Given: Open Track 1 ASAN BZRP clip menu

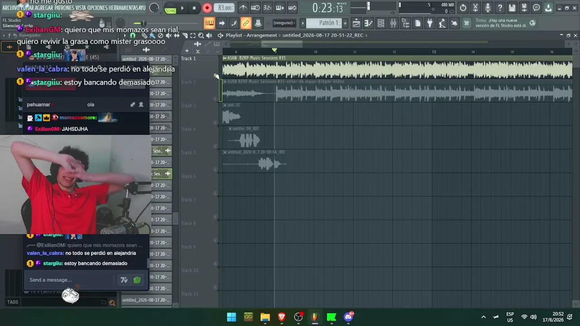Looking at the screenshot, I should pyautogui.click(x=225, y=58).
